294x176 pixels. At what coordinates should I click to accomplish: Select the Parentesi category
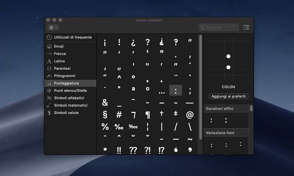(70, 68)
